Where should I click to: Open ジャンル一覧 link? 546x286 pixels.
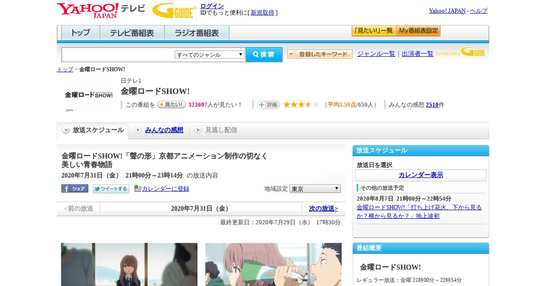click(x=376, y=54)
